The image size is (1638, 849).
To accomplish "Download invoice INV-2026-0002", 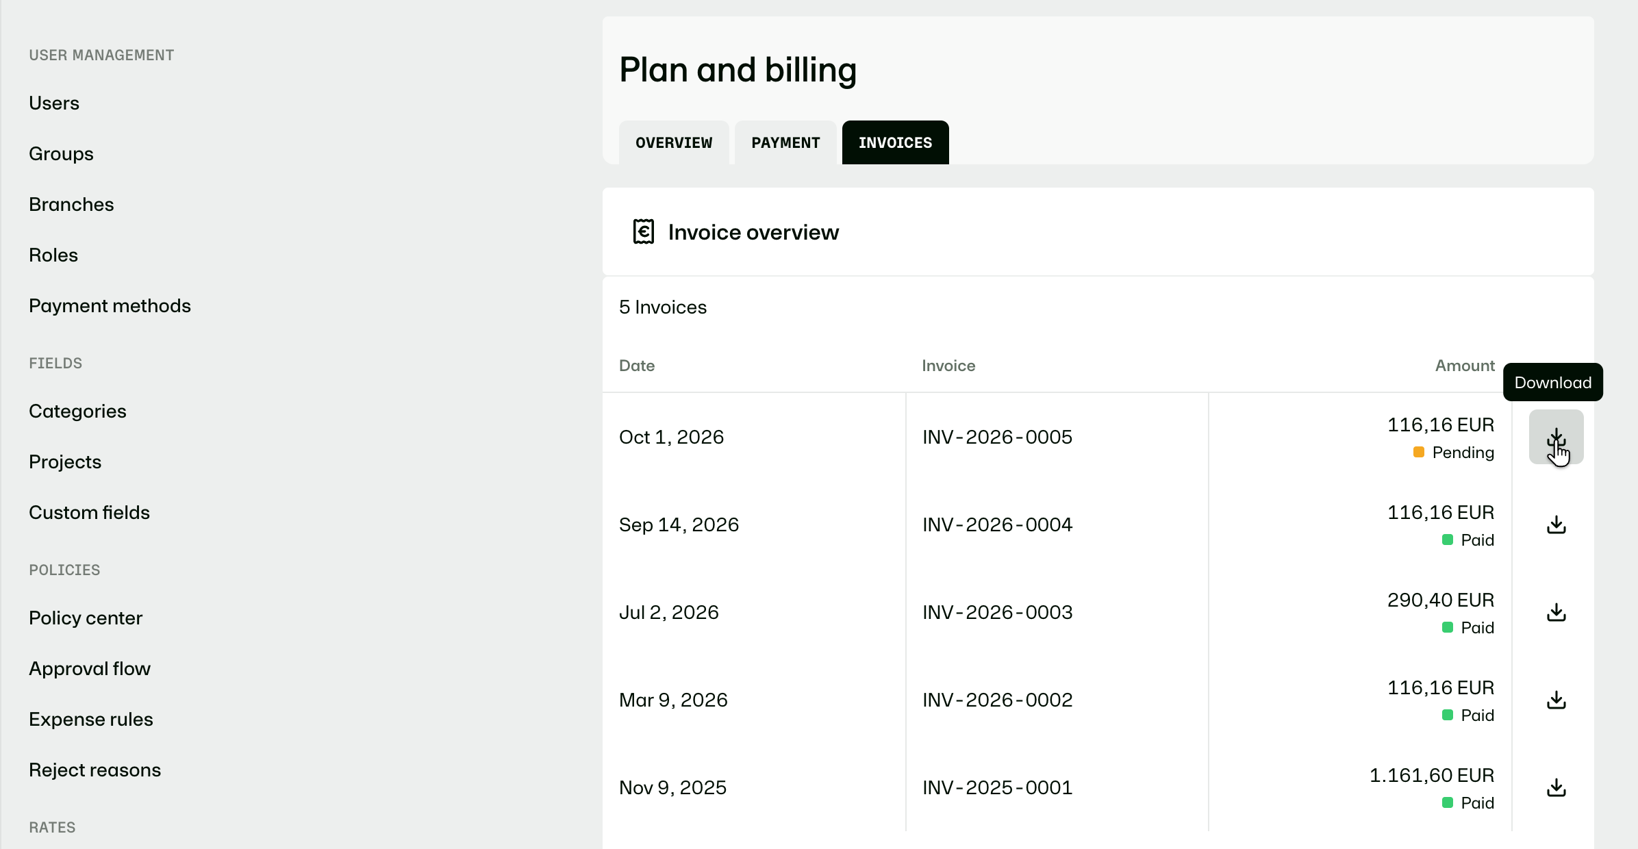I will [1556, 700].
